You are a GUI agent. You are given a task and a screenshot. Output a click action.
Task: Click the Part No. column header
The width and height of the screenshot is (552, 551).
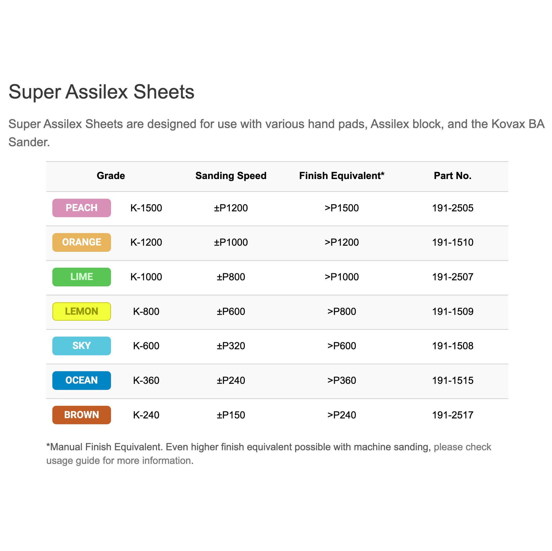point(452,176)
